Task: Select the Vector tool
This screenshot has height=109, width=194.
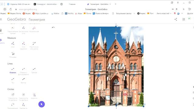Action: (x=23, y=81)
